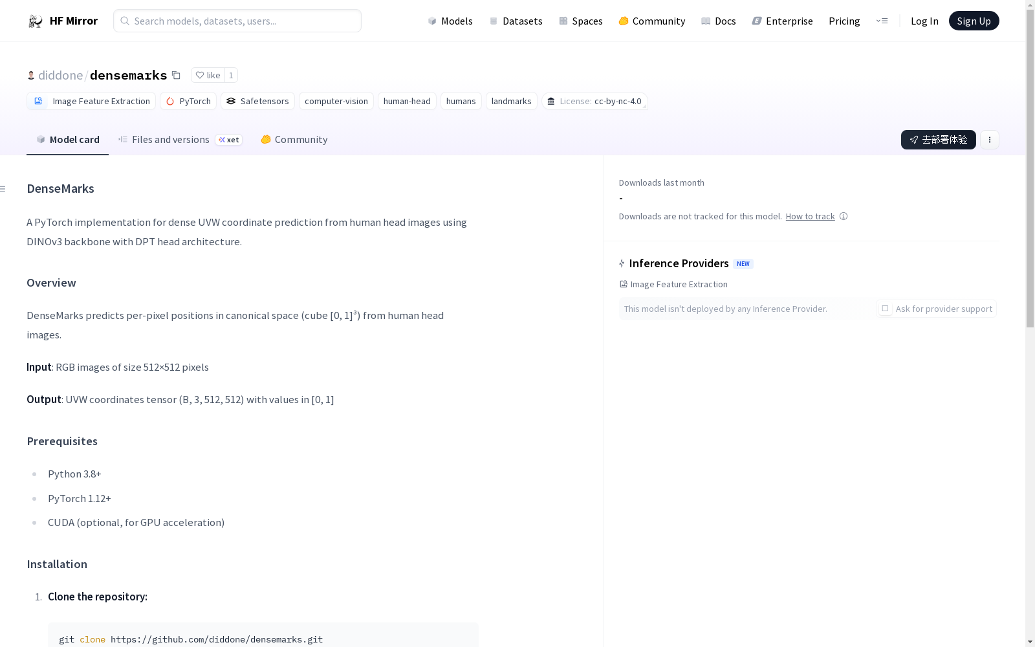Open Docs in the top navigation
The height and width of the screenshot is (647, 1035).
(718, 21)
